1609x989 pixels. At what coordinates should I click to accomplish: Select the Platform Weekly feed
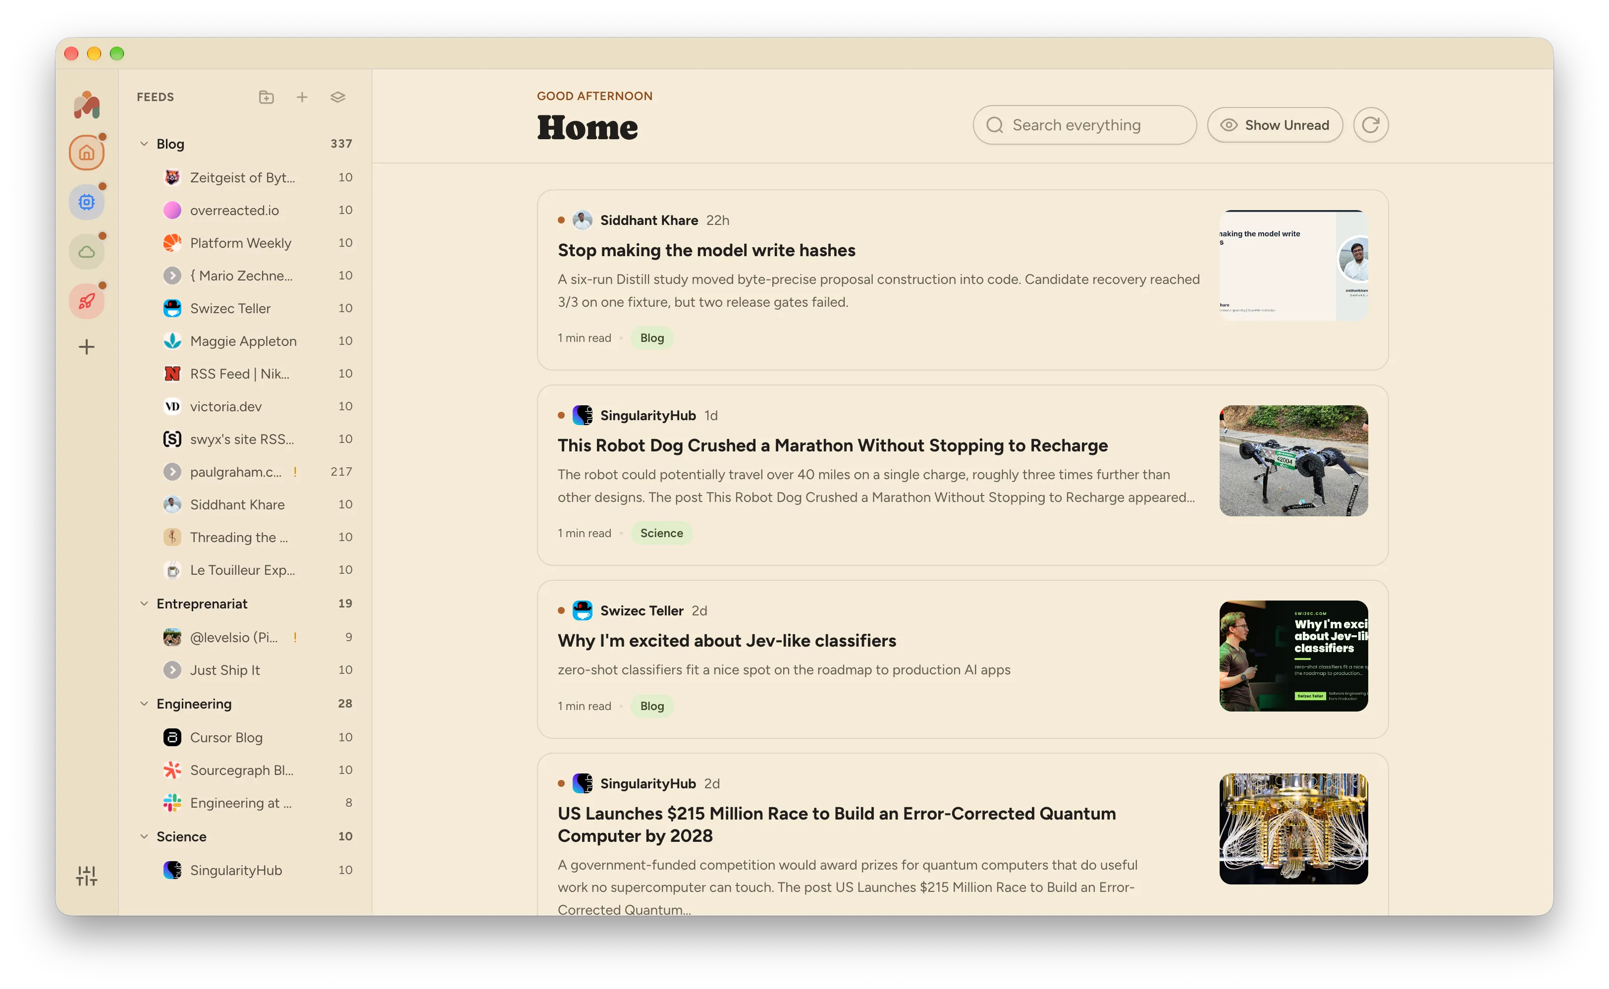point(258,243)
